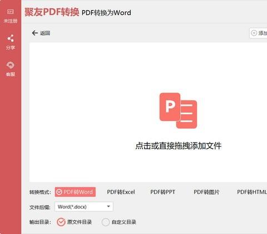Switch conversion format to PDF转Excel
The width and height of the screenshot is (267, 234).
(121, 192)
